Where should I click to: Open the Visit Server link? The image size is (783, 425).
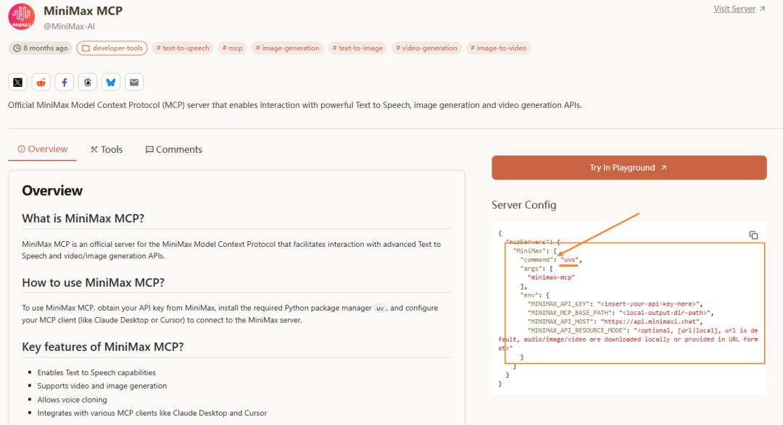point(739,9)
